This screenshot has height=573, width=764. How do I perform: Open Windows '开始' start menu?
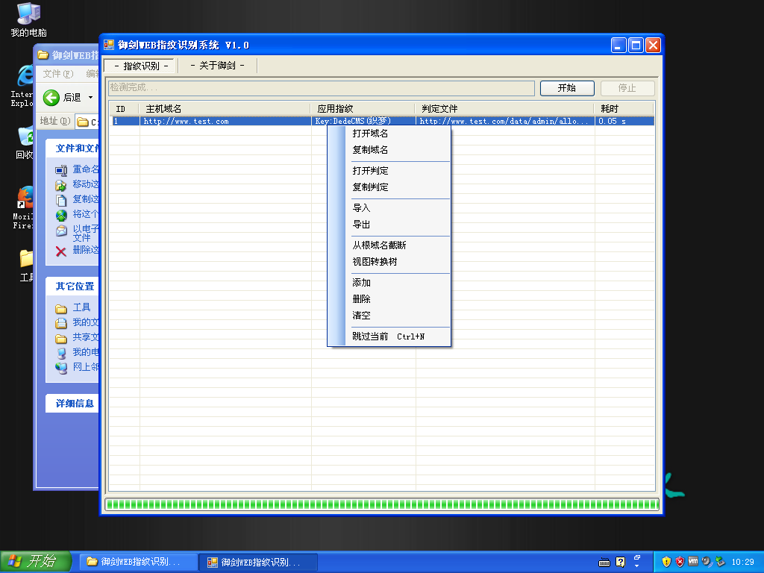tap(36, 562)
